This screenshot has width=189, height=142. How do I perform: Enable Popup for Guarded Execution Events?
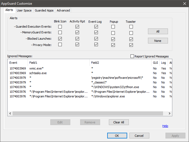pyautogui.click(x=113, y=27)
